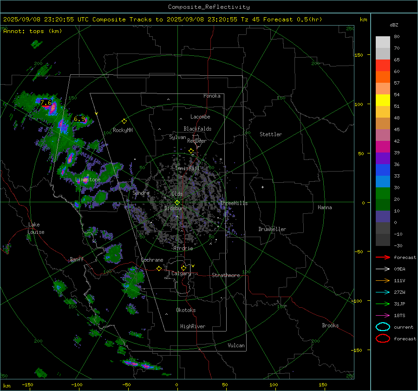Click the 39 dBZ purple color swatch
418x391 pixels.
coord(383,158)
